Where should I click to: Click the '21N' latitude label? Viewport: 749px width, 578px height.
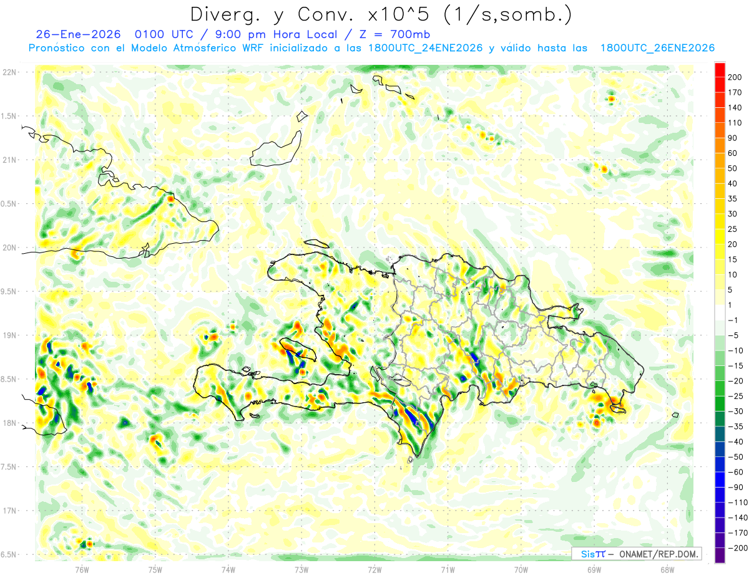click(x=9, y=160)
